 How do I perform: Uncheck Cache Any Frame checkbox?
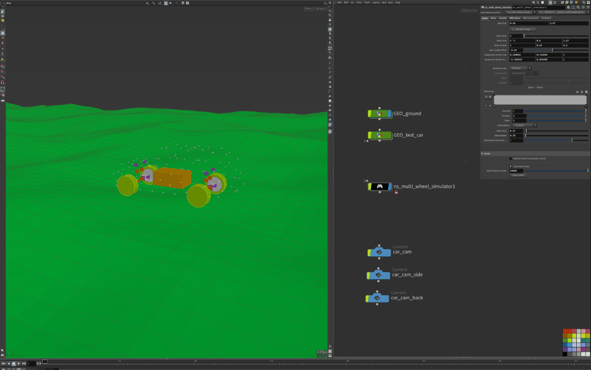coord(511,167)
